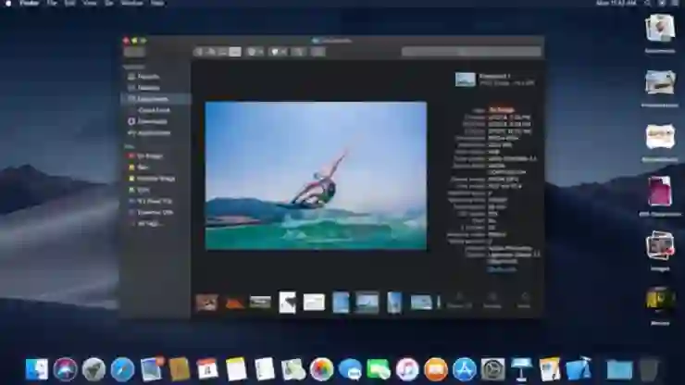The width and height of the screenshot is (685, 385).
Task: Select the white page thumbnail with dark shape
Action: [x=288, y=303]
